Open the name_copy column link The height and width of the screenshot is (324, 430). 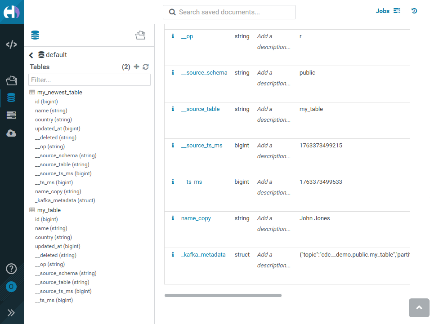point(196,218)
